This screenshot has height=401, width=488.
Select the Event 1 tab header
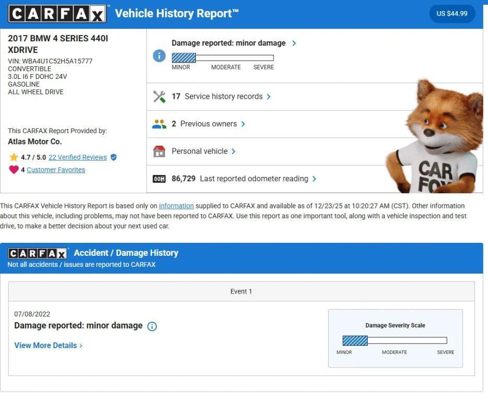241,291
